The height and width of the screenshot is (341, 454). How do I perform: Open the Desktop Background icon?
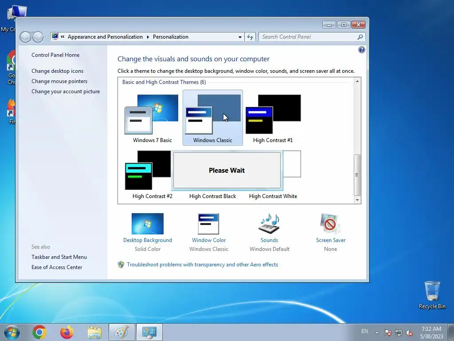147,224
